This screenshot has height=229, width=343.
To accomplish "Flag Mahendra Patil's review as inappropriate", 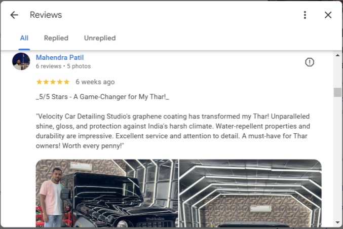I will pyautogui.click(x=310, y=62).
